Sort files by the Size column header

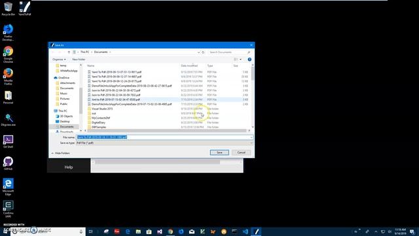coord(236,66)
